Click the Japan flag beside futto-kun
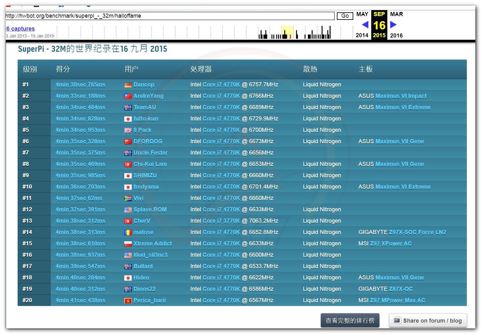The image size is (481, 334). pos(128,119)
